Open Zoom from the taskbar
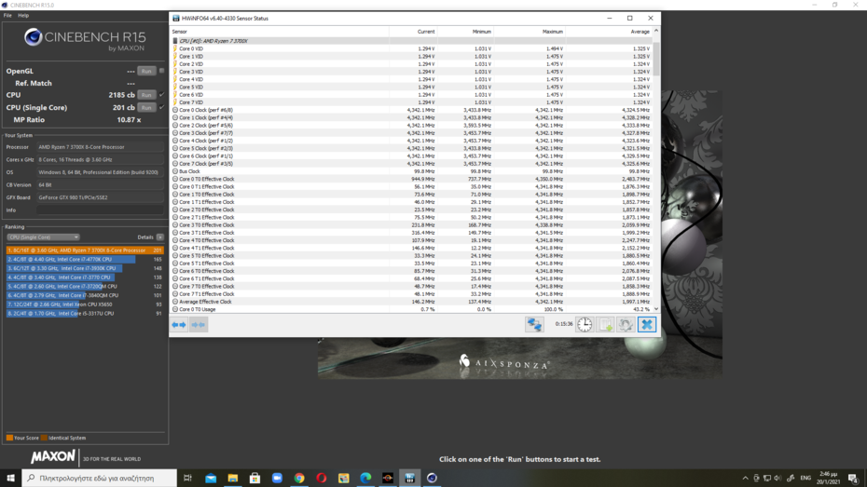This screenshot has width=867, height=487. (x=277, y=479)
